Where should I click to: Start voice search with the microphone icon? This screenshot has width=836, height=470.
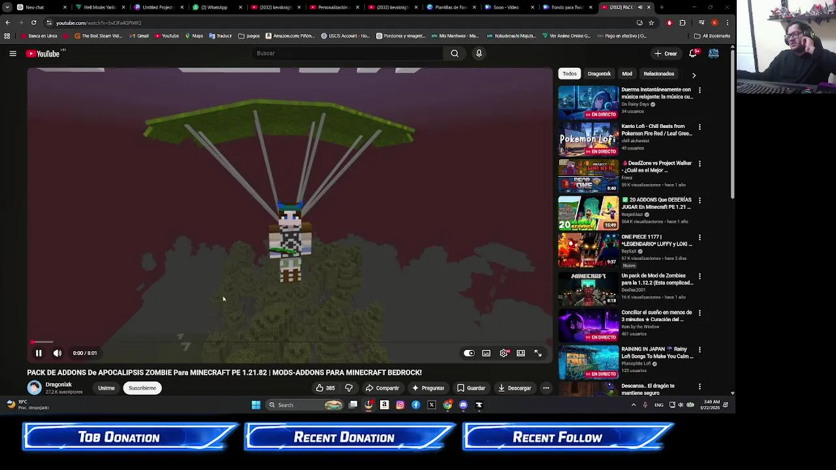coord(479,54)
